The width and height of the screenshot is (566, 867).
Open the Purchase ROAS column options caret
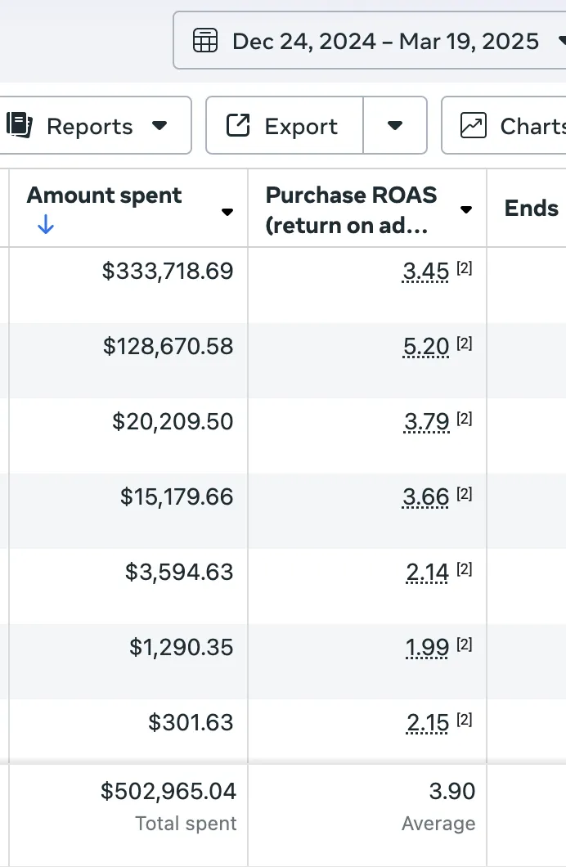tap(466, 209)
